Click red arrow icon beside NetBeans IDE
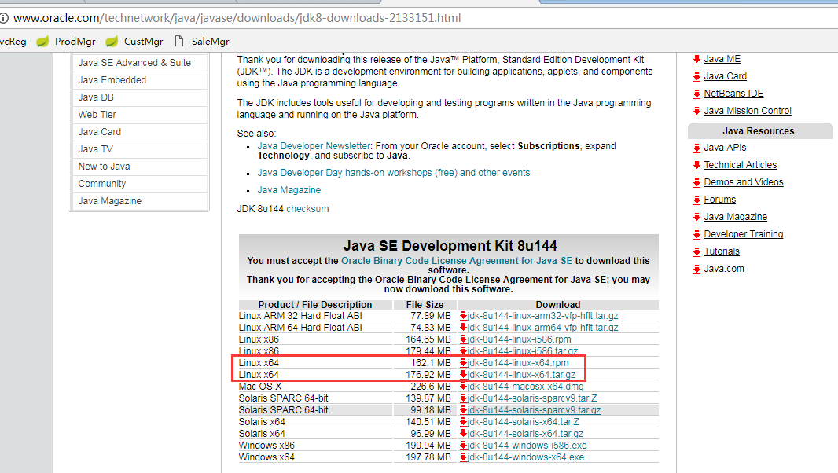This screenshot has height=473, width=838. click(x=696, y=94)
